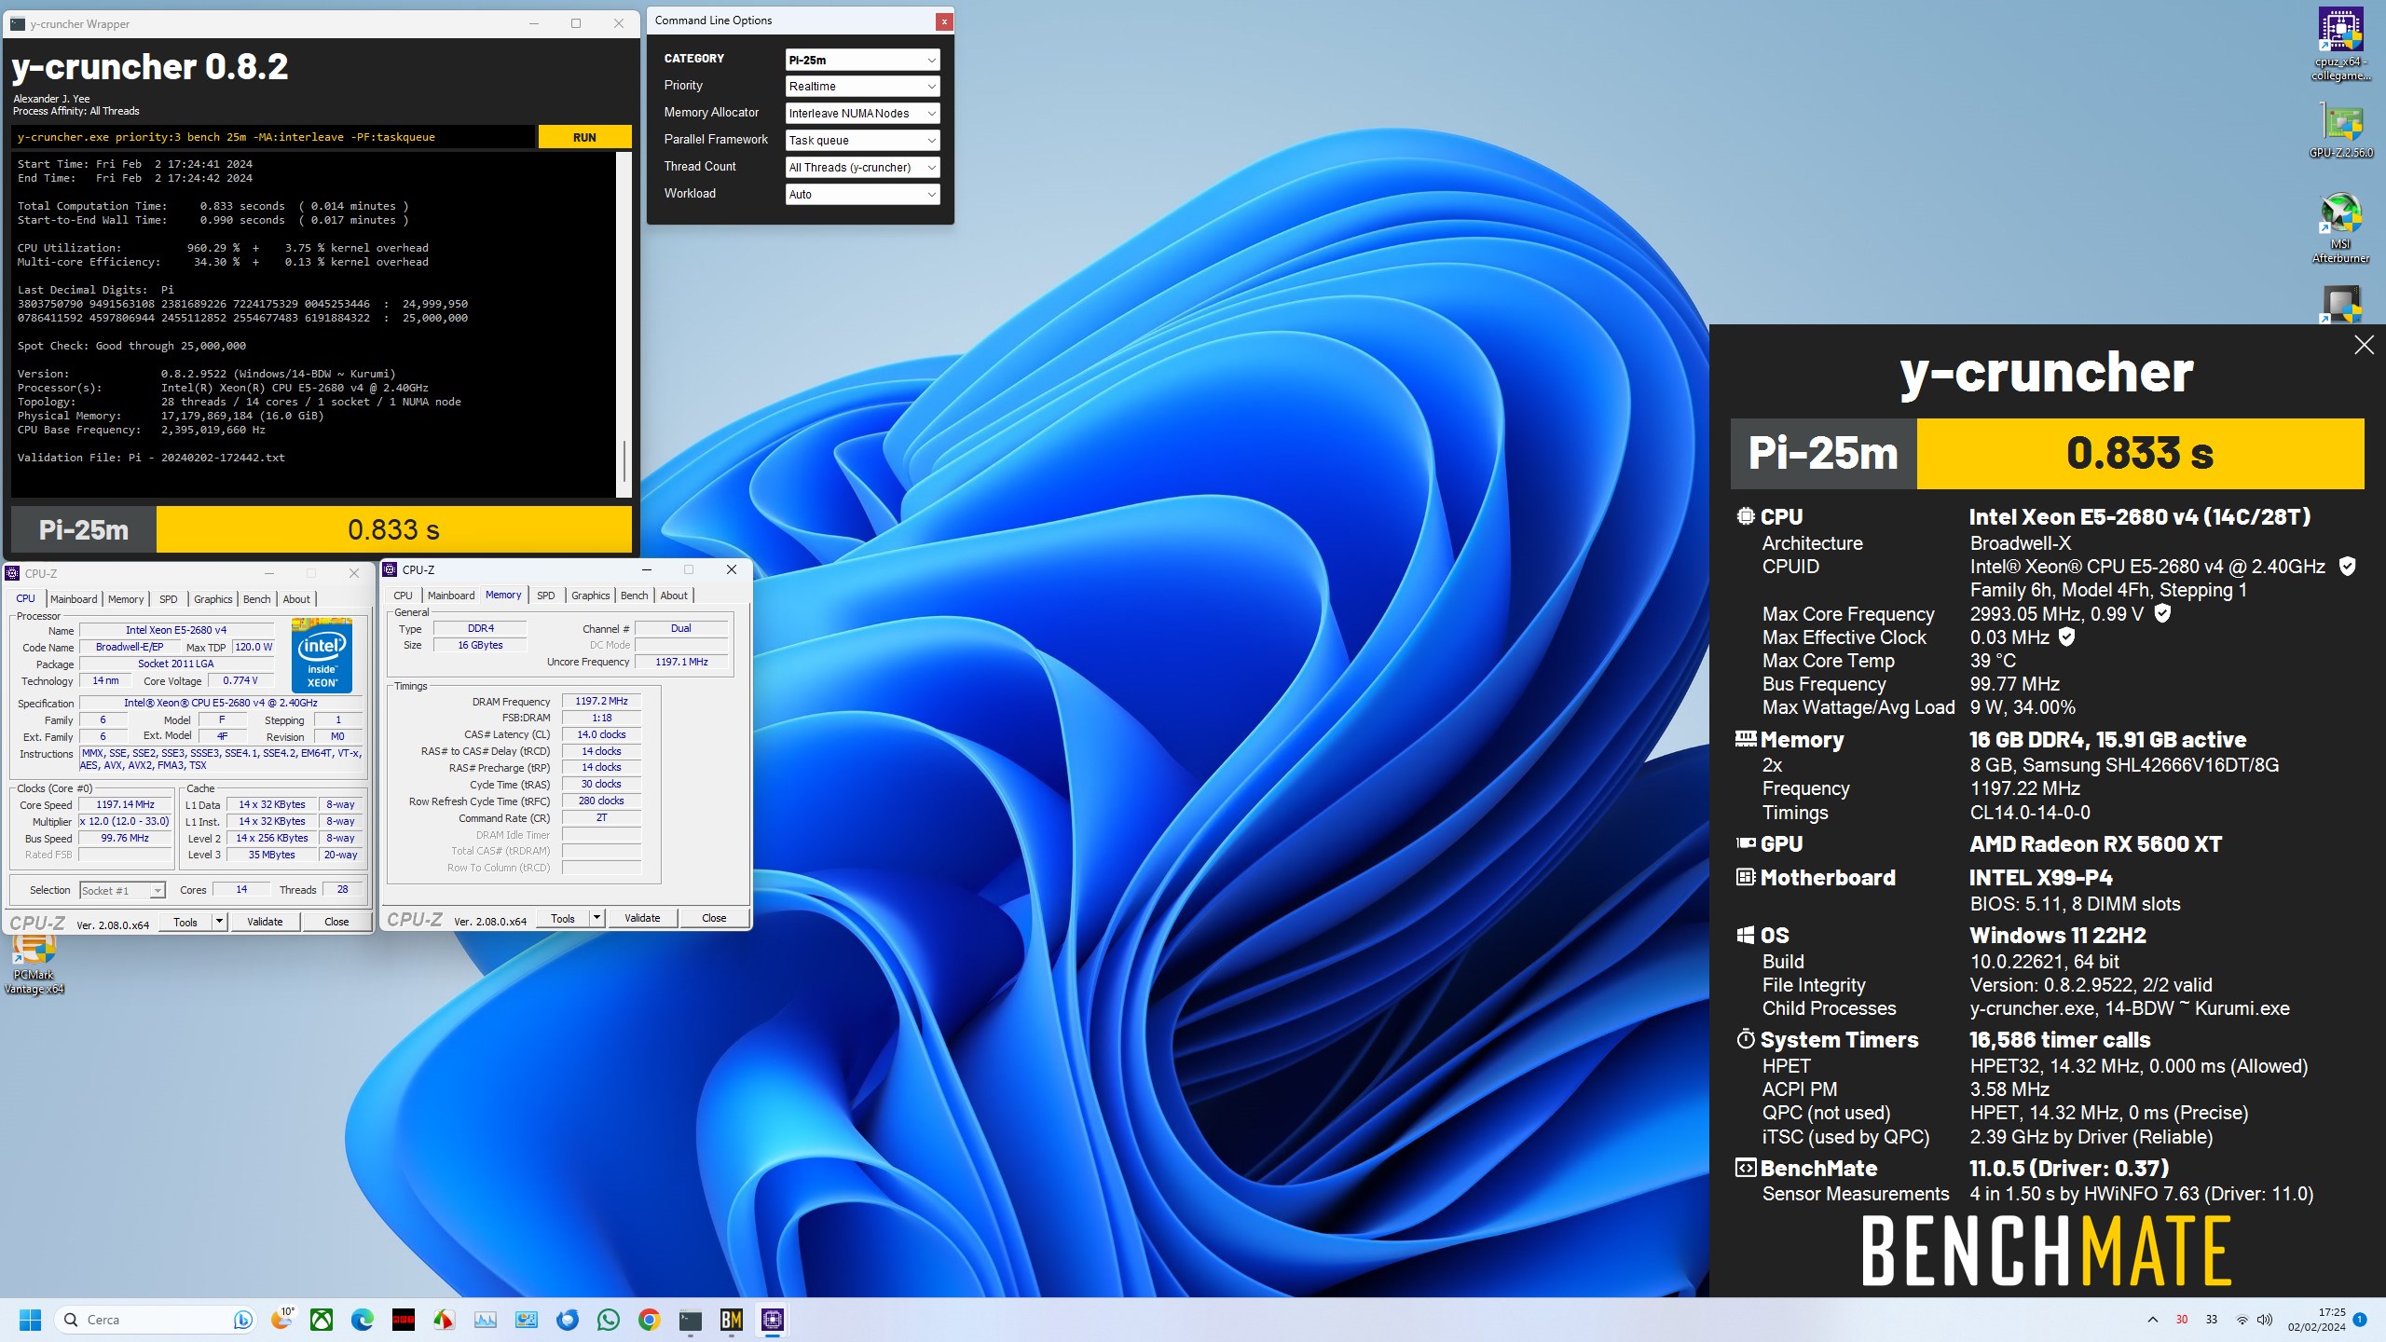2386x1342 pixels.
Task: Expand the Tools arrow in CPU-Z Memory window
Action: (596, 918)
